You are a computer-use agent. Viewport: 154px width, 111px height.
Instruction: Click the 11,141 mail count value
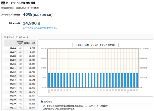(32, 80)
